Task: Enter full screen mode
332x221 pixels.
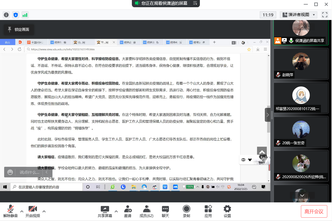Action: (x=325, y=15)
